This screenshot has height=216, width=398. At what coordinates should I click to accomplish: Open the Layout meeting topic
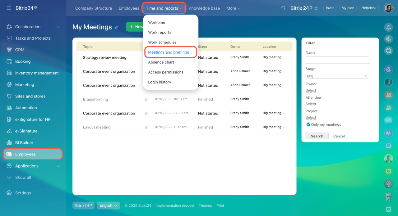pyautogui.click(x=97, y=127)
